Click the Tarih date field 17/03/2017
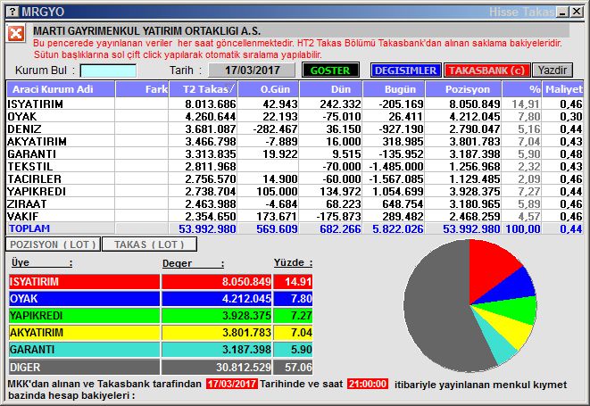Screen dimensions: 590x406 252,70
